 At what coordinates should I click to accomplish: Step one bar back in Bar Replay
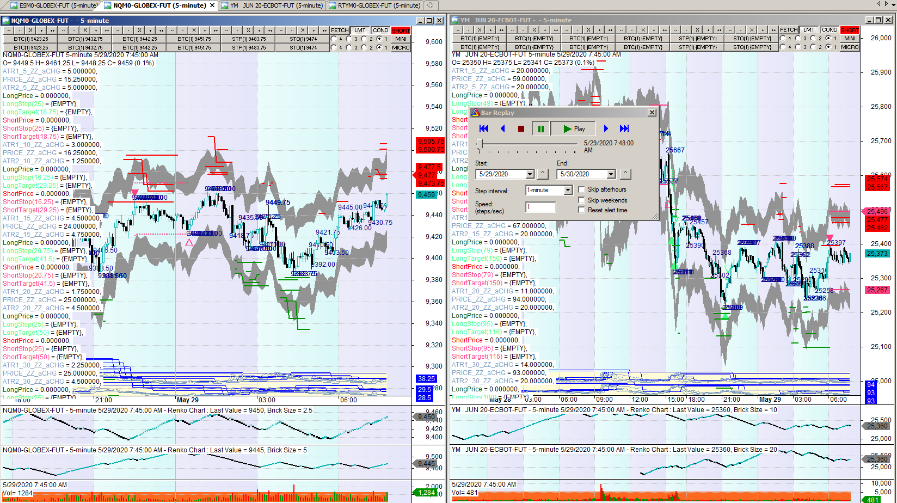(x=502, y=129)
